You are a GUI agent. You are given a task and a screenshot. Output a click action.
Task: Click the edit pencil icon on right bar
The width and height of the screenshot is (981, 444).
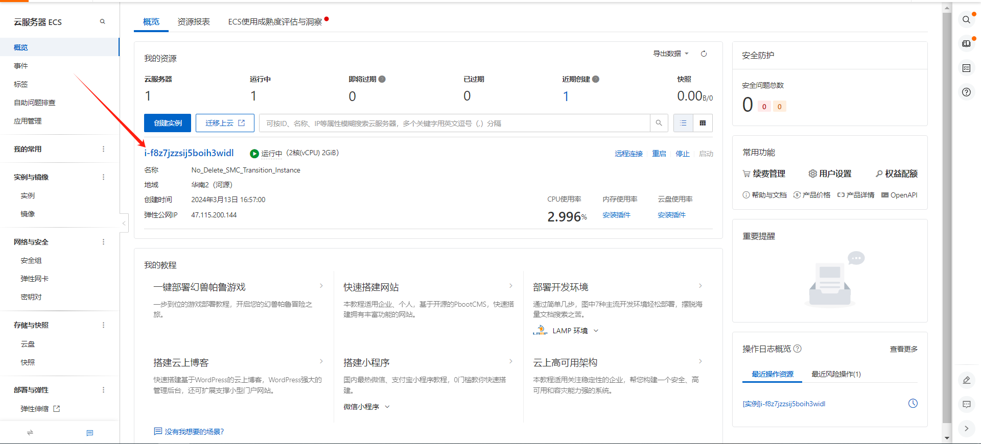(x=966, y=380)
